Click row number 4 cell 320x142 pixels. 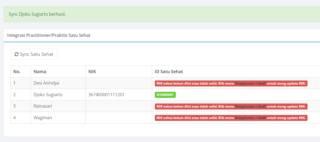(x=21, y=118)
